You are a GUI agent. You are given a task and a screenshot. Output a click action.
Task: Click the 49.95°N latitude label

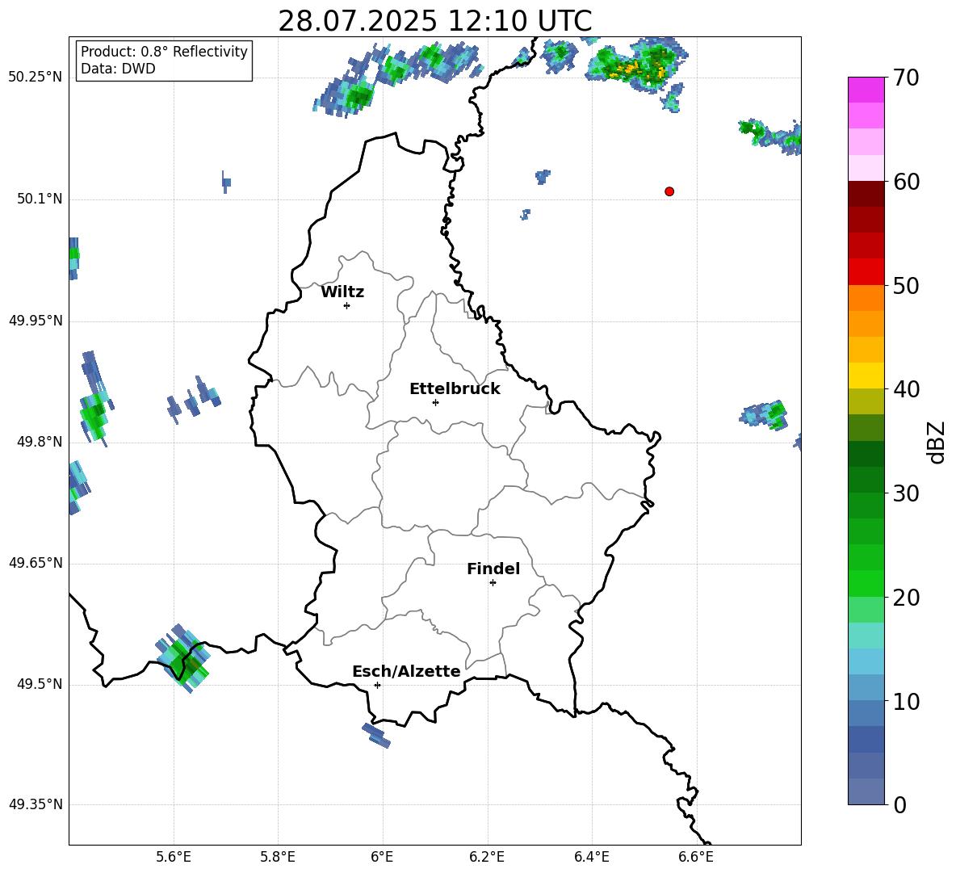(x=36, y=321)
